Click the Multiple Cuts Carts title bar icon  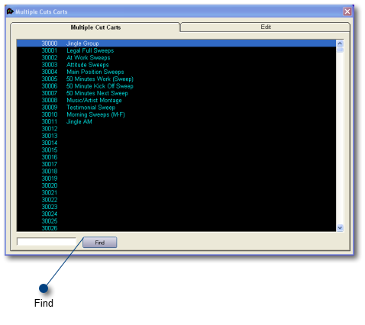tap(10, 11)
